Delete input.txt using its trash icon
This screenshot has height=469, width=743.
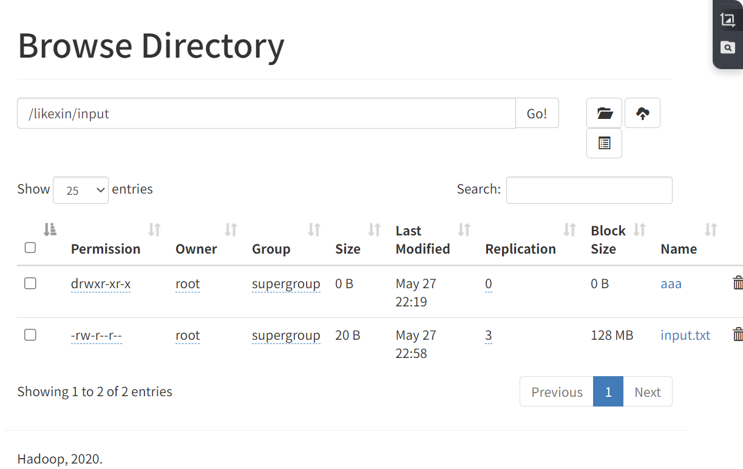[738, 334]
